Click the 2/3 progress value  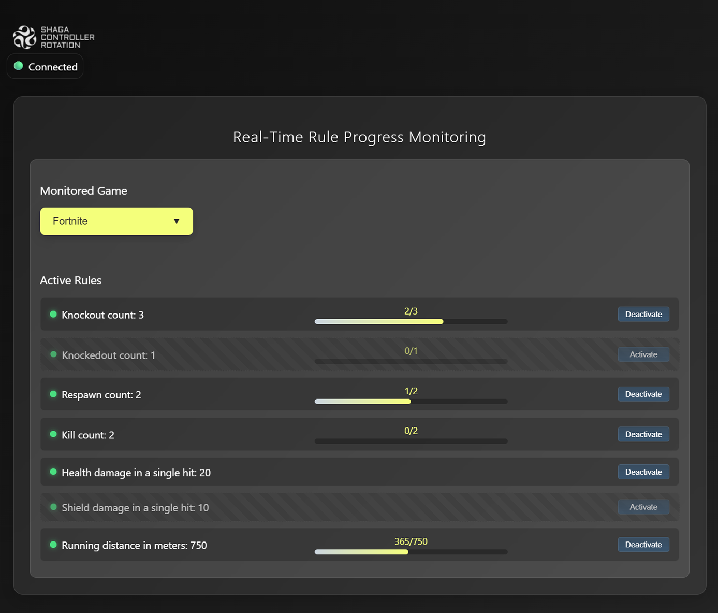(x=411, y=311)
